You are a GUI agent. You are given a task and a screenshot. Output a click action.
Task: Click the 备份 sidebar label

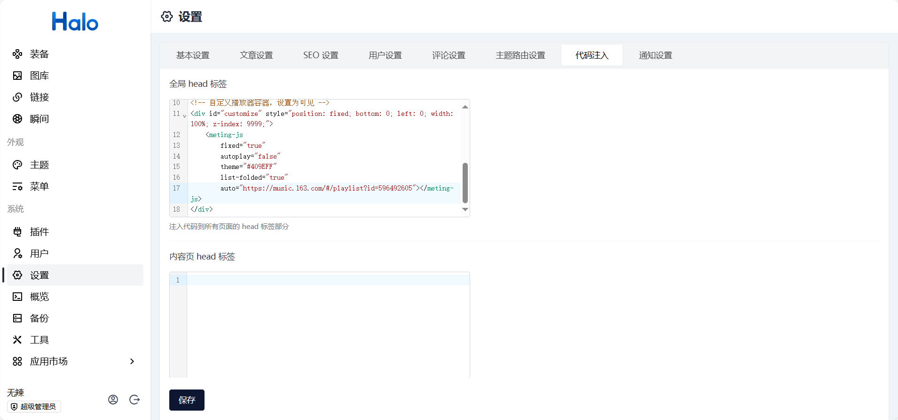point(39,318)
